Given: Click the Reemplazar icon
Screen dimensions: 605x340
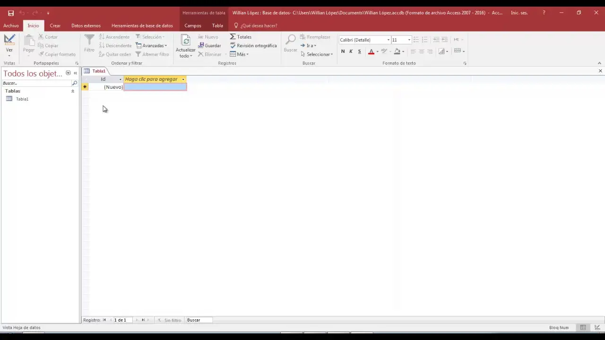Looking at the screenshot, I should pos(303,37).
